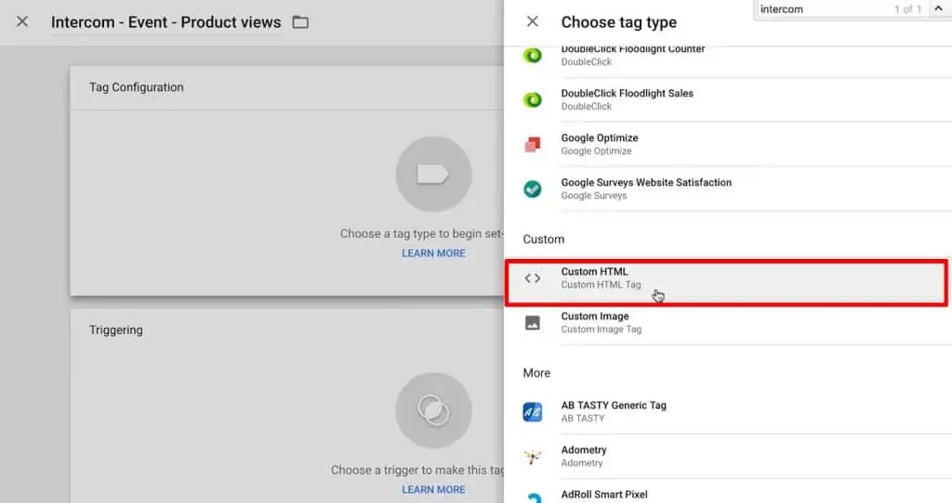Click the Custom HTML code brackets icon
Image resolution: width=952 pixels, height=503 pixels.
pyautogui.click(x=533, y=278)
